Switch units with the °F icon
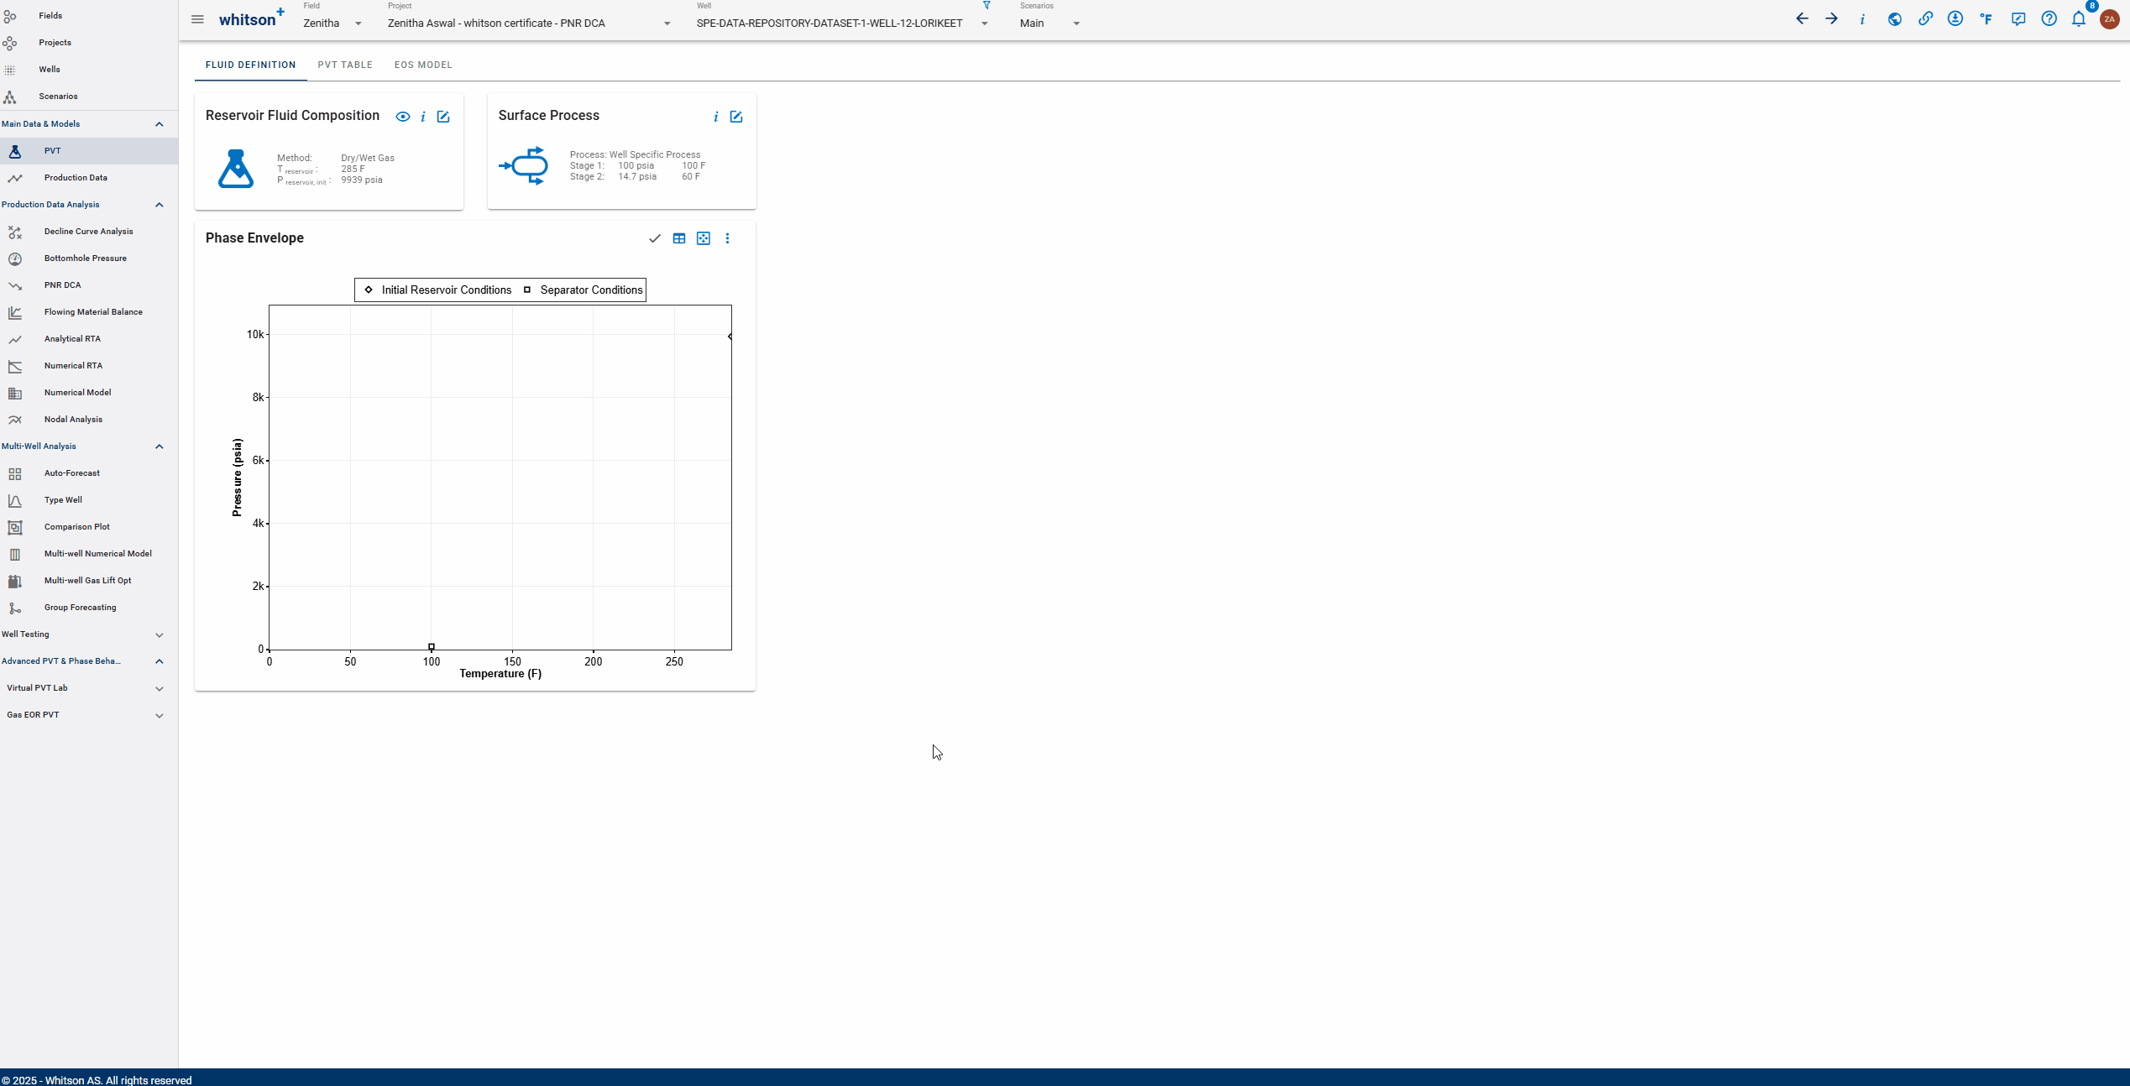This screenshot has height=1086, width=2130. point(1986,18)
